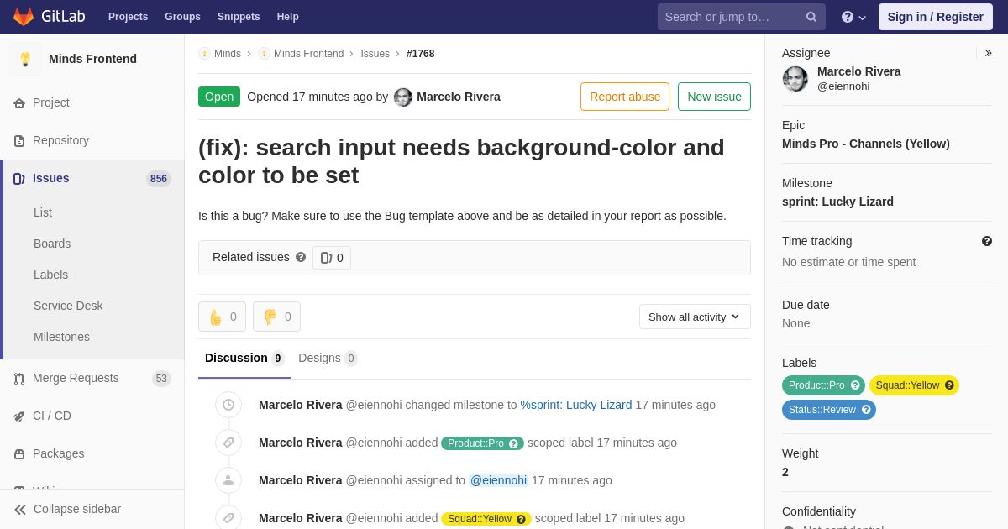This screenshot has height=529, width=1008.
Task: Open the Show all activity dropdown
Action: pyautogui.click(x=695, y=317)
